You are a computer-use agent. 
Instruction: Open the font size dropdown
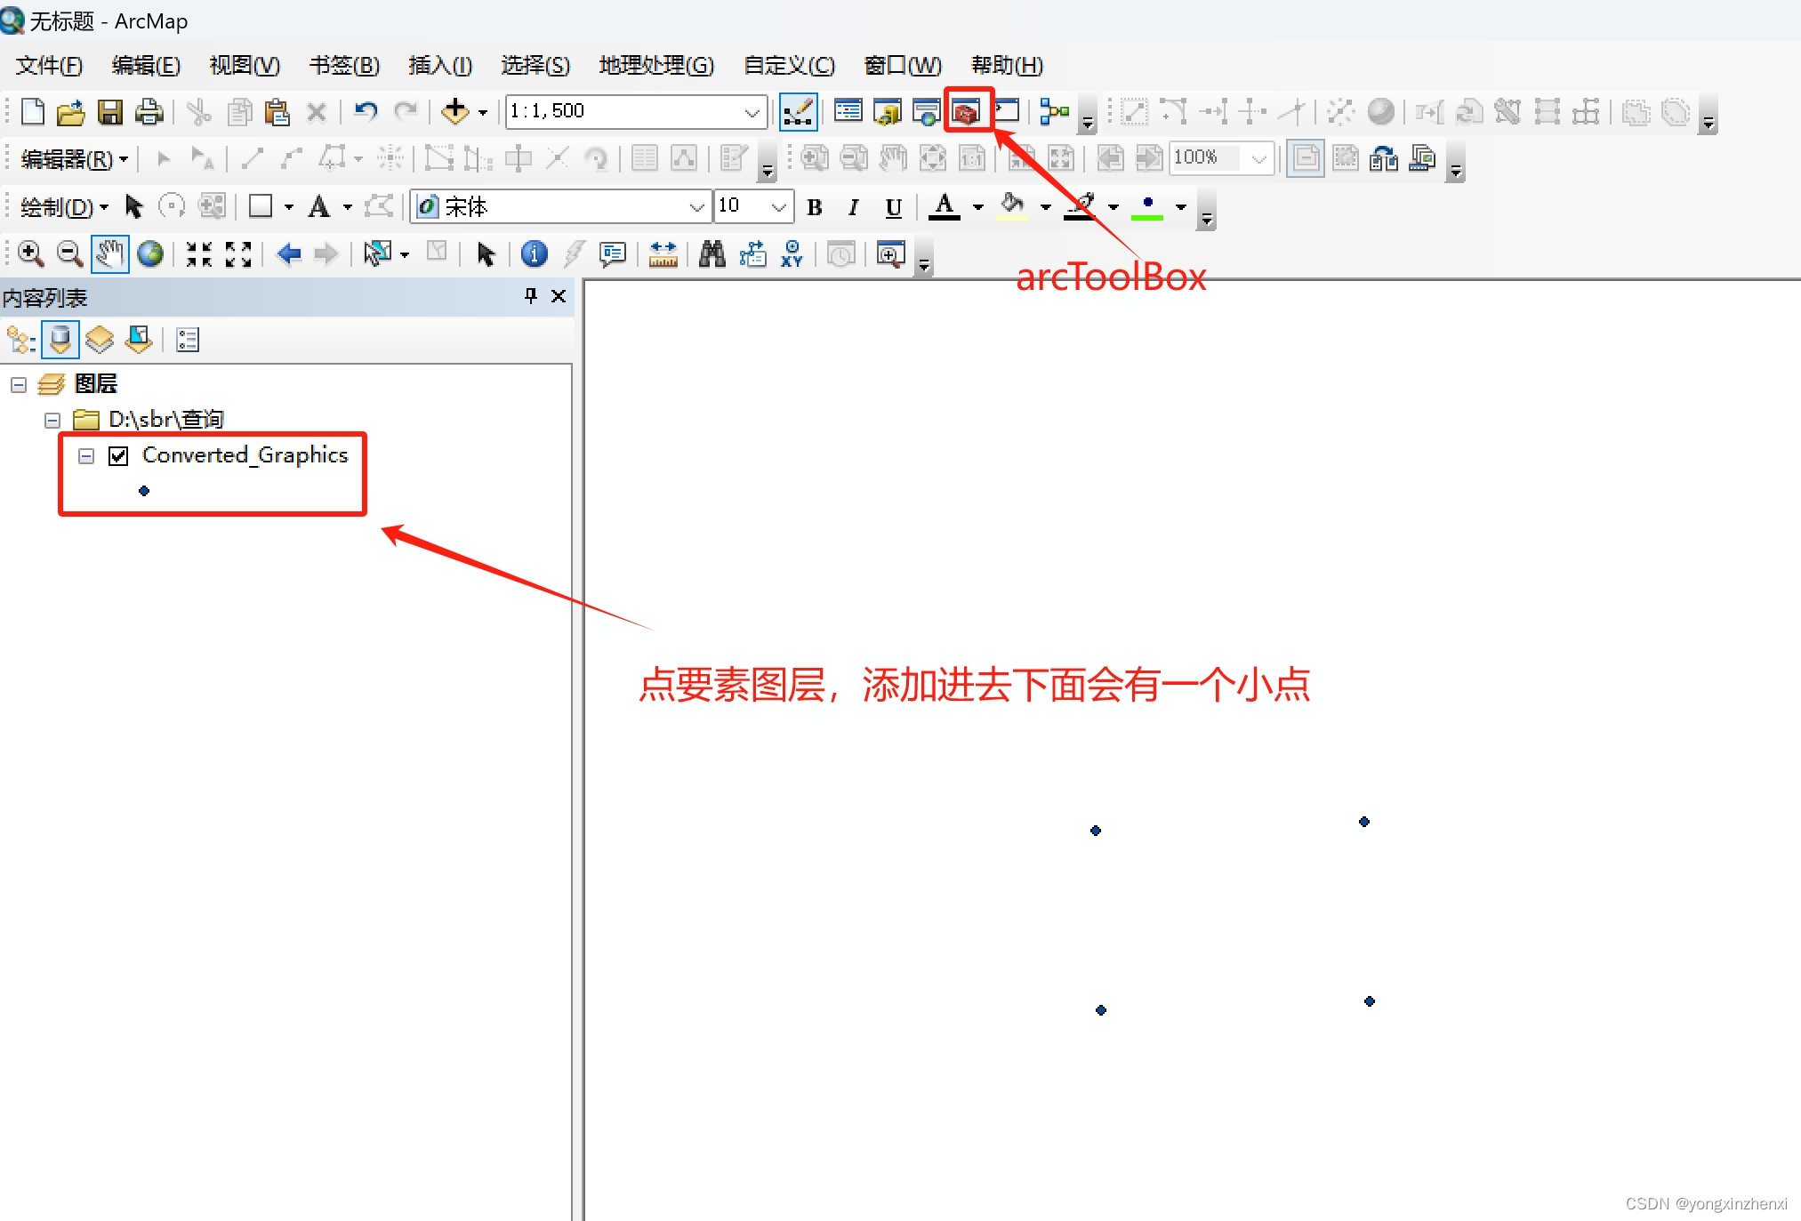click(779, 207)
